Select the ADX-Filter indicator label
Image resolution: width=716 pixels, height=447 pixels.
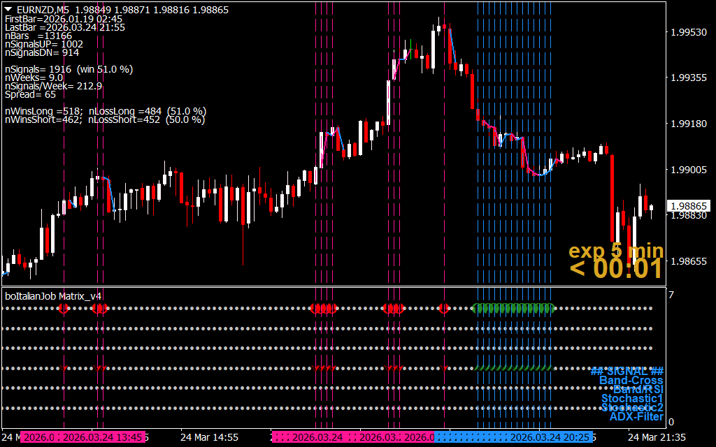click(x=636, y=417)
